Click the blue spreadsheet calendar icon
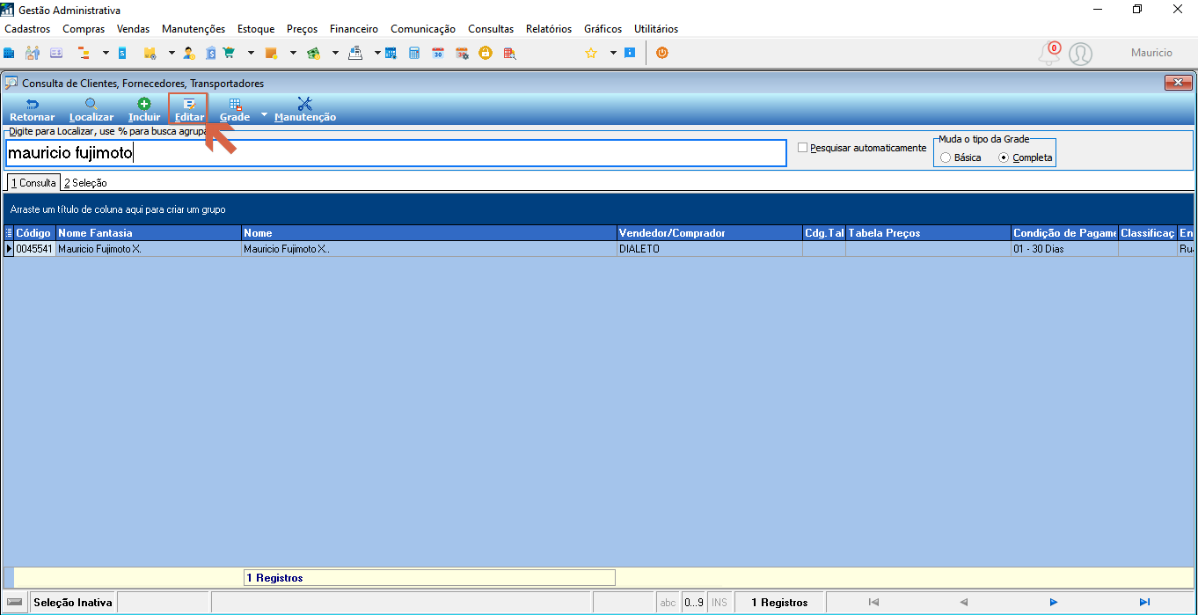Screen dimensions: 1198x615 click(391, 53)
